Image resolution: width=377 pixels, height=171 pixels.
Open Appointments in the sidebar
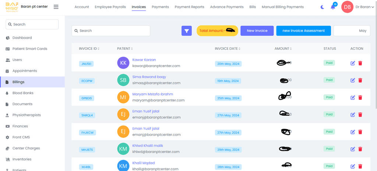point(25,71)
